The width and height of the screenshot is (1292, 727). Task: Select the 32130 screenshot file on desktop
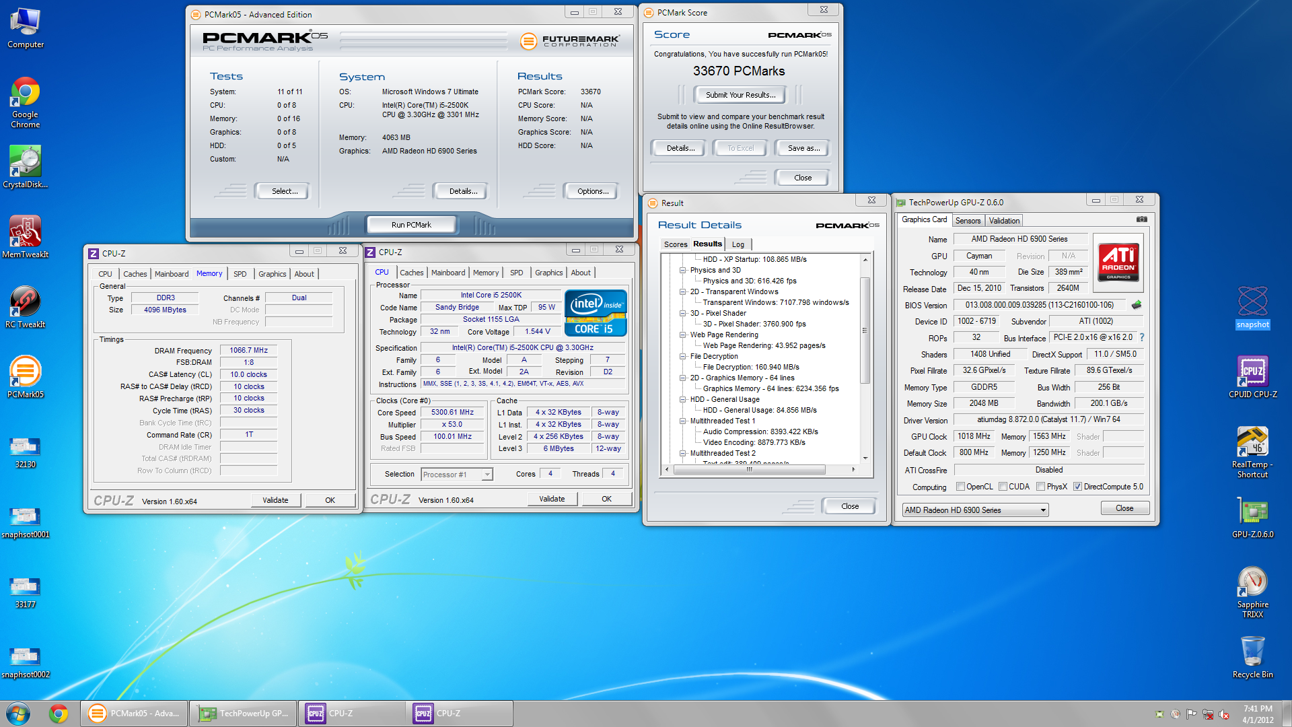pyautogui.click(x=25, y=452)
